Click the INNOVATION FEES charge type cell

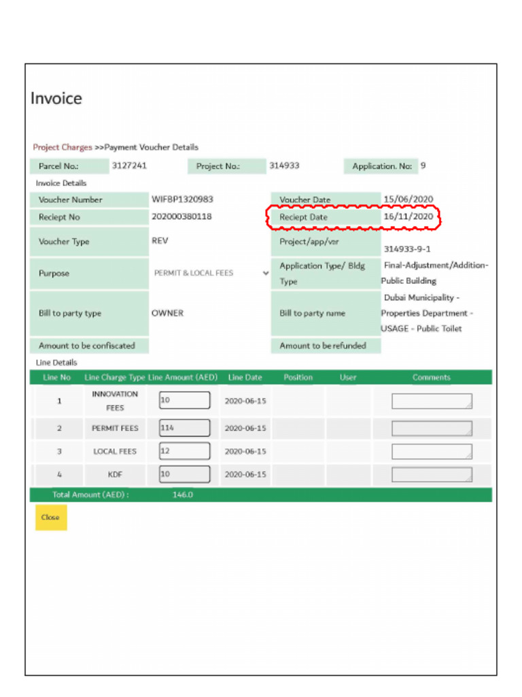click(x=115, y=401)
